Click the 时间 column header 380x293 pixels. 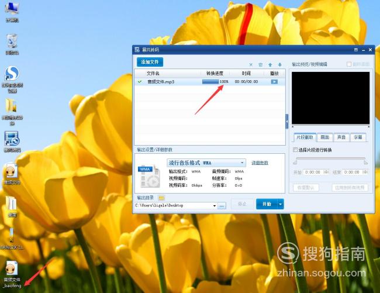tap(246, 73)
